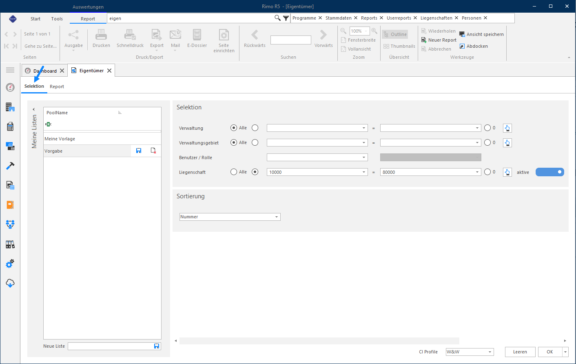The height and width of the screenshot is (364, 576).
Task: Confirm with the OK button
Action: pos(550,352)
